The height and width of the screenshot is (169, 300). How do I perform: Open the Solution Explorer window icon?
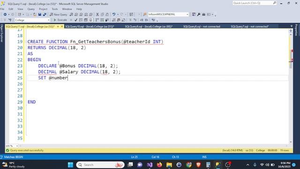(194, 15)
